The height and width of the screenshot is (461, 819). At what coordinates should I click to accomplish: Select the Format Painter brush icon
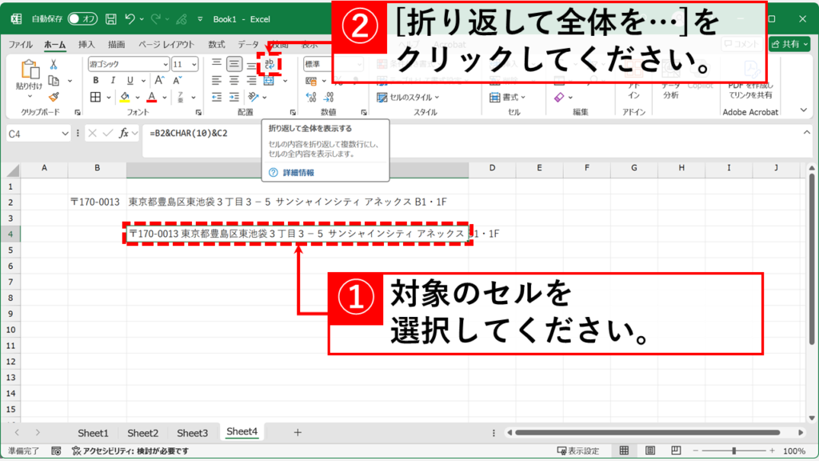pyautogui.click(x=54, y=97)
